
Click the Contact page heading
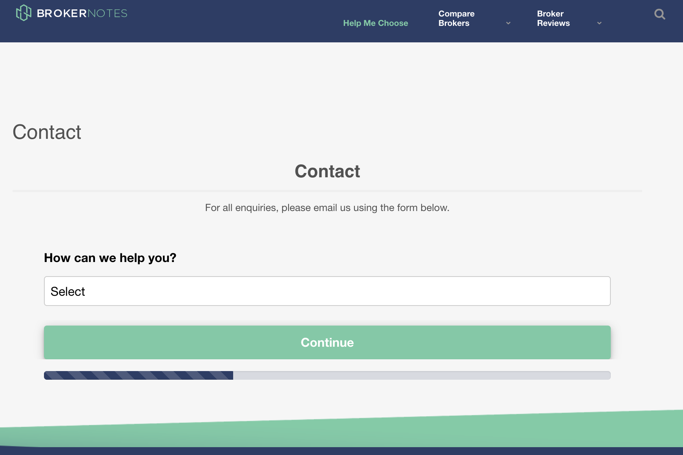[x=47, y=132]
